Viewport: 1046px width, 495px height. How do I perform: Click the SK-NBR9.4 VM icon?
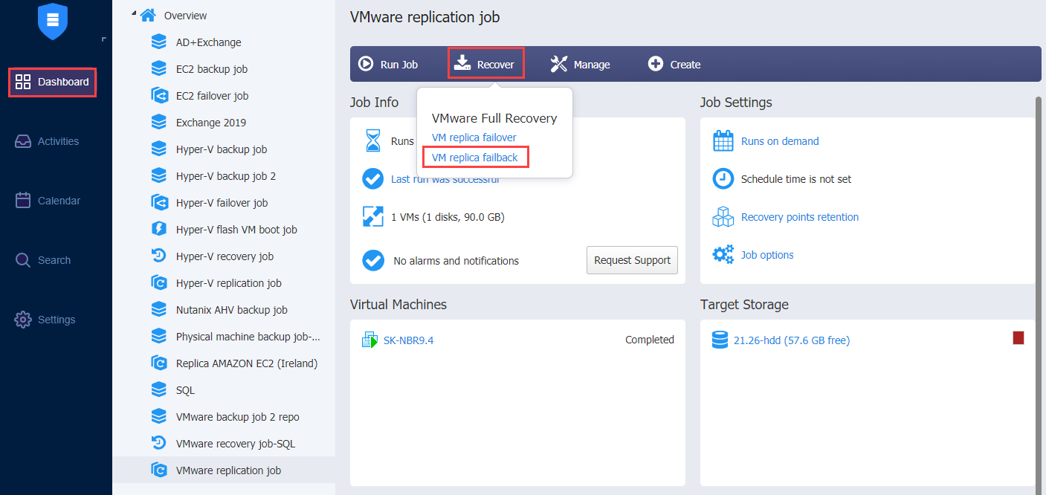pos(369,340)
